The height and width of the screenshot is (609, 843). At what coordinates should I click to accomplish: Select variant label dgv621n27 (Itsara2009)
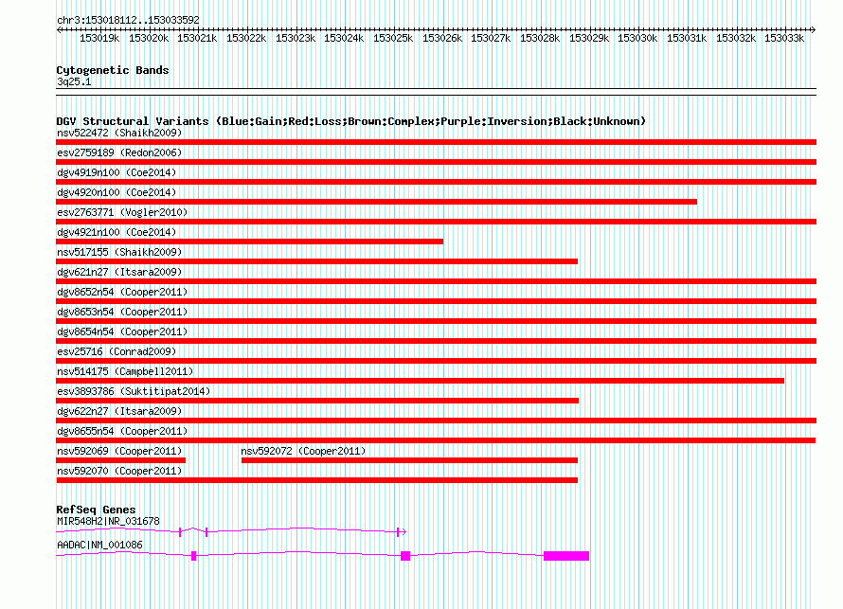[x=119, y=272]
